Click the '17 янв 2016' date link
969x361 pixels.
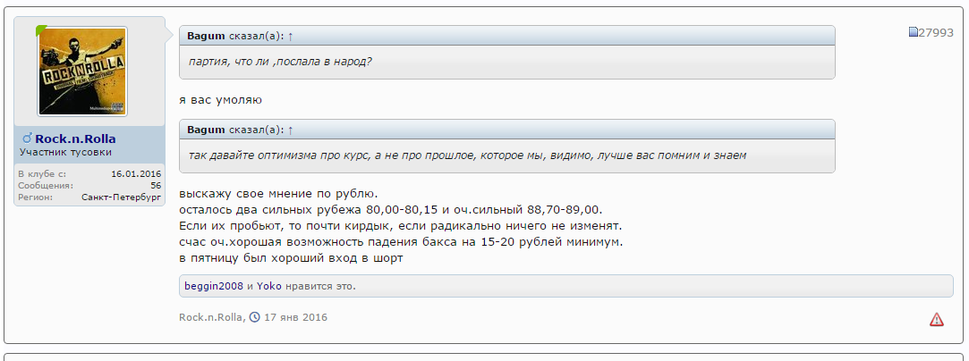295,317
